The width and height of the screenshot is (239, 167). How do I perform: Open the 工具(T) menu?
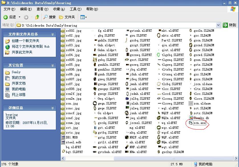coord(76,9)
